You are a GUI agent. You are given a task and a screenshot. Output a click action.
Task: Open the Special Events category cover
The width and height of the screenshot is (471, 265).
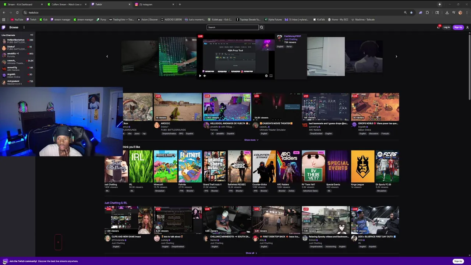tap(338, 166)
